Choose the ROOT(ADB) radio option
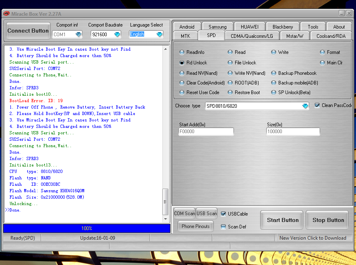 tap(230, 83)
